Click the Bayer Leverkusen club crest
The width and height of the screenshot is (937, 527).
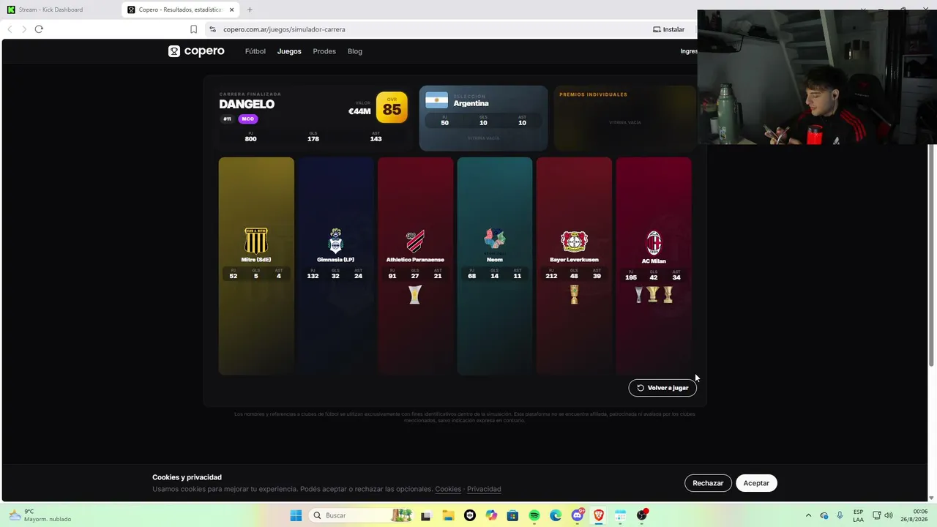(574, 241)
